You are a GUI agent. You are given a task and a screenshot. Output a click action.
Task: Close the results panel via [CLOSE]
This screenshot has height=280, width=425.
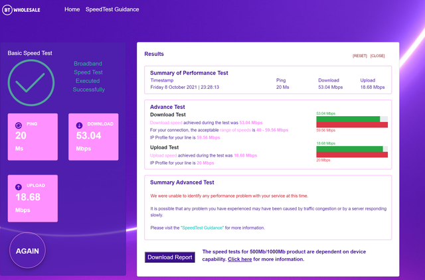pyautogui.click(x=377, y=56)
